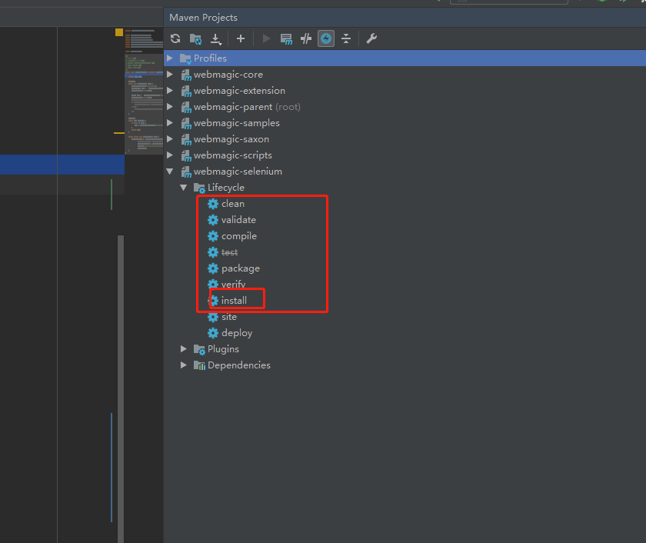Screen dimensions: 646x543
Task: Expand the webmagic-core module arrow
Action: pos(170,75)
